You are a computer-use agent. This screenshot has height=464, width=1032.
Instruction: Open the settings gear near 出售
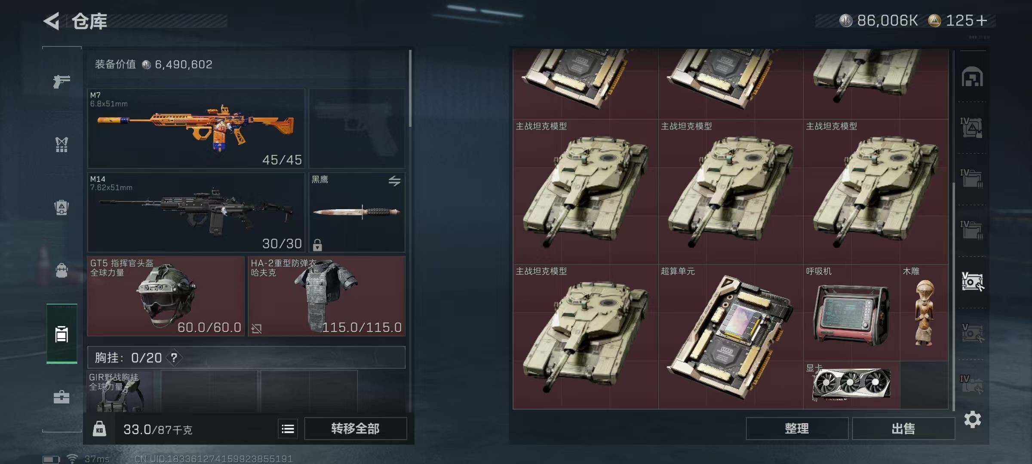pyautogui.click(x=972, y=419)
